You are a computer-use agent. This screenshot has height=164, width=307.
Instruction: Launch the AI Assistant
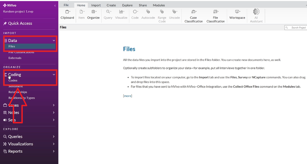[256, 16]
